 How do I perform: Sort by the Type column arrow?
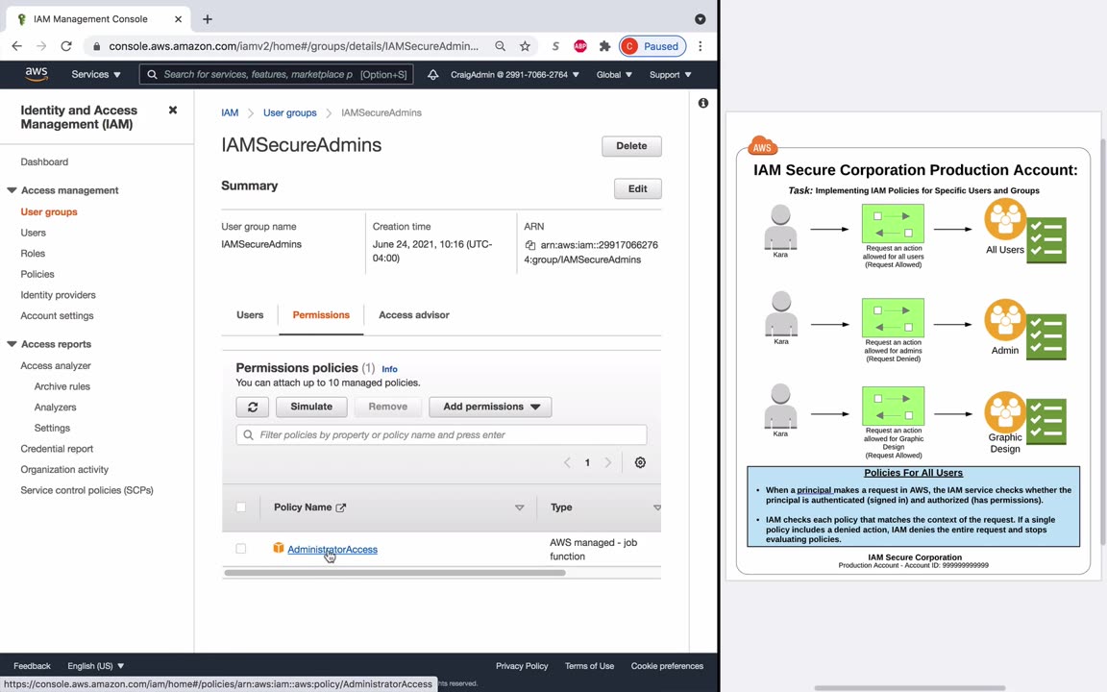(656, 507)
